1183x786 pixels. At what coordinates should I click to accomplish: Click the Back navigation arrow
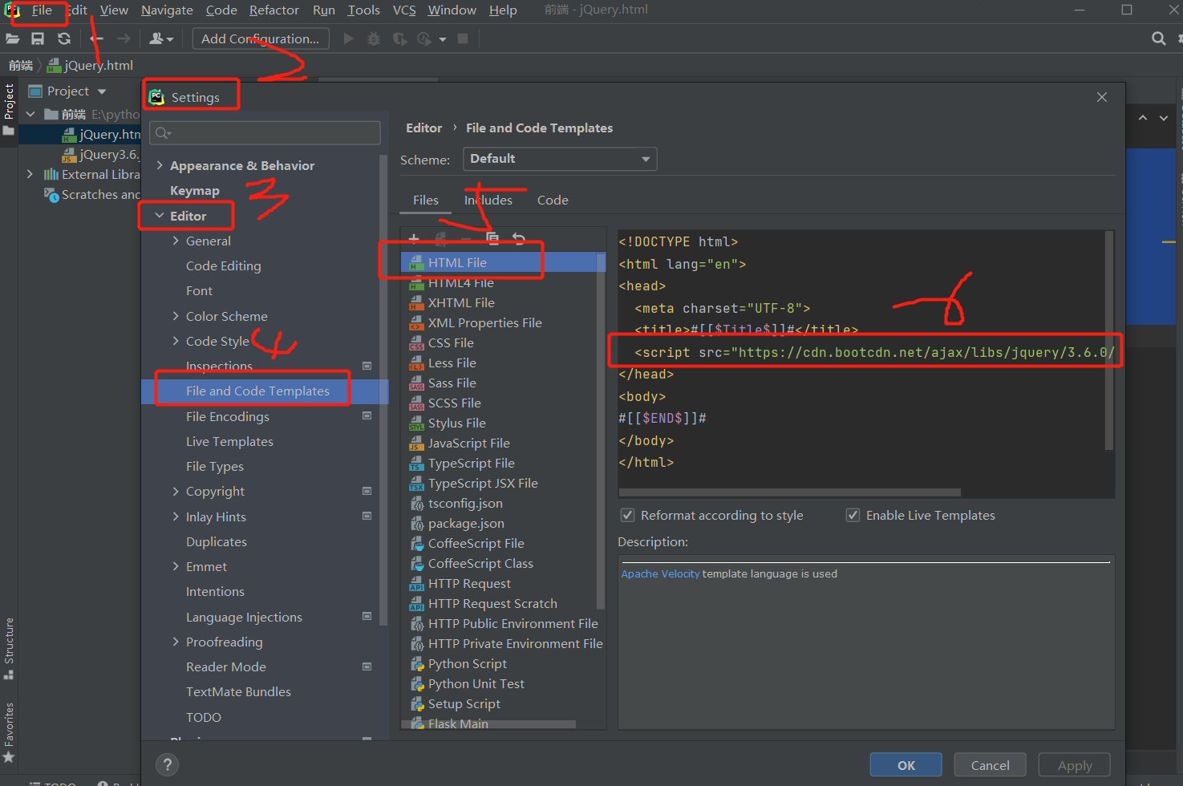pos(97,38)
